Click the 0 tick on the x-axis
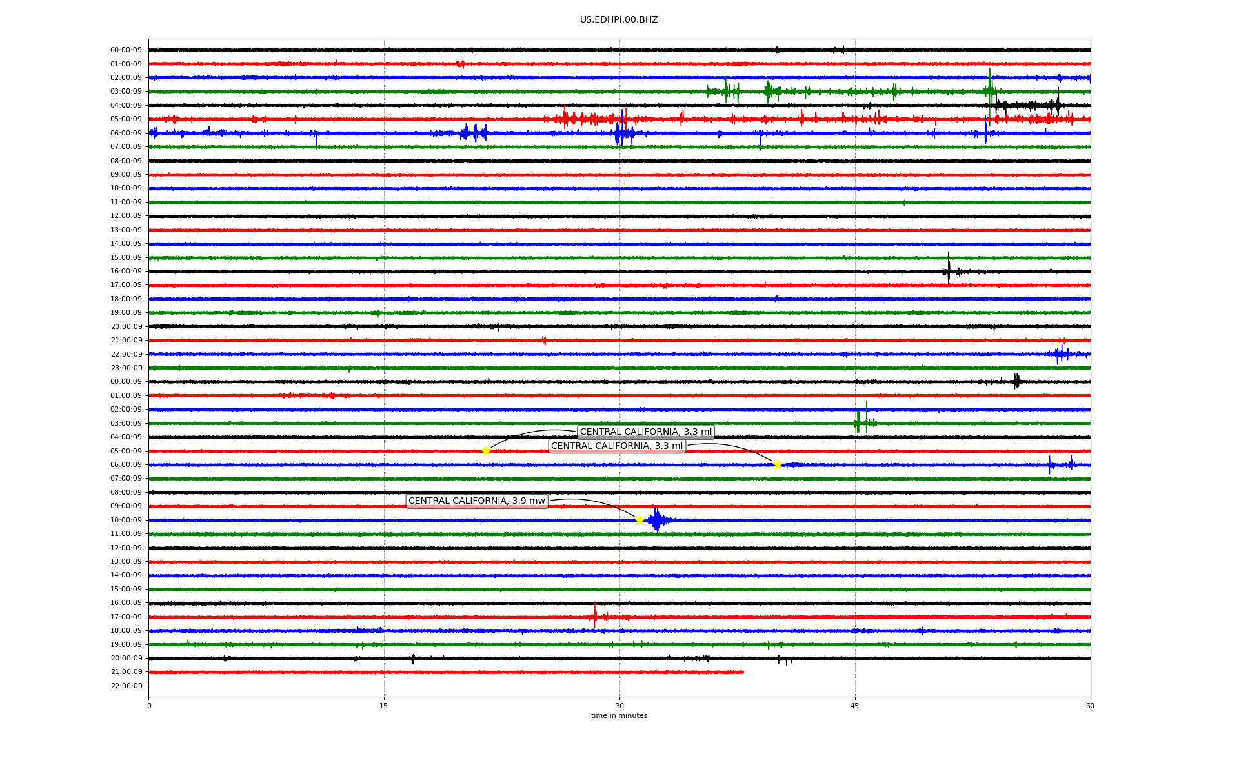The height and width of the screenshot is (774, 1239). tap(149, 706)
